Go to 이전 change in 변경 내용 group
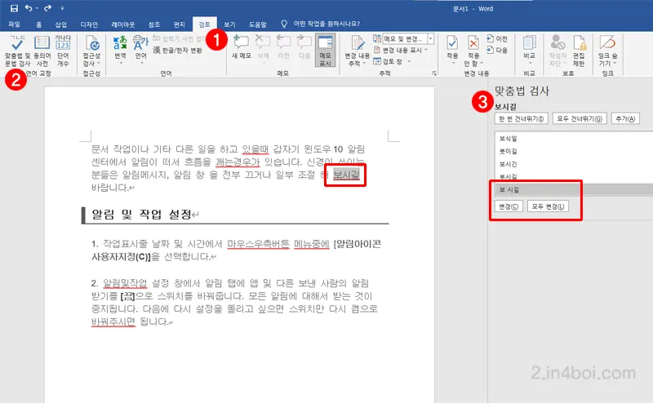 497,38
